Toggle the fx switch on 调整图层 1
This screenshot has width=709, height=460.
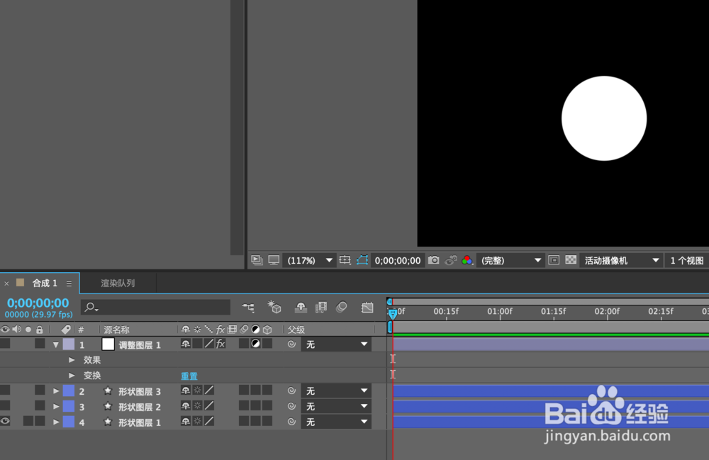click(220, 344)
